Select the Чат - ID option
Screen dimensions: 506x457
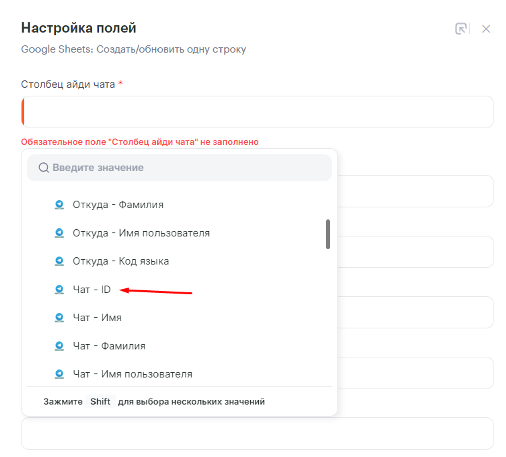point(91,289)
